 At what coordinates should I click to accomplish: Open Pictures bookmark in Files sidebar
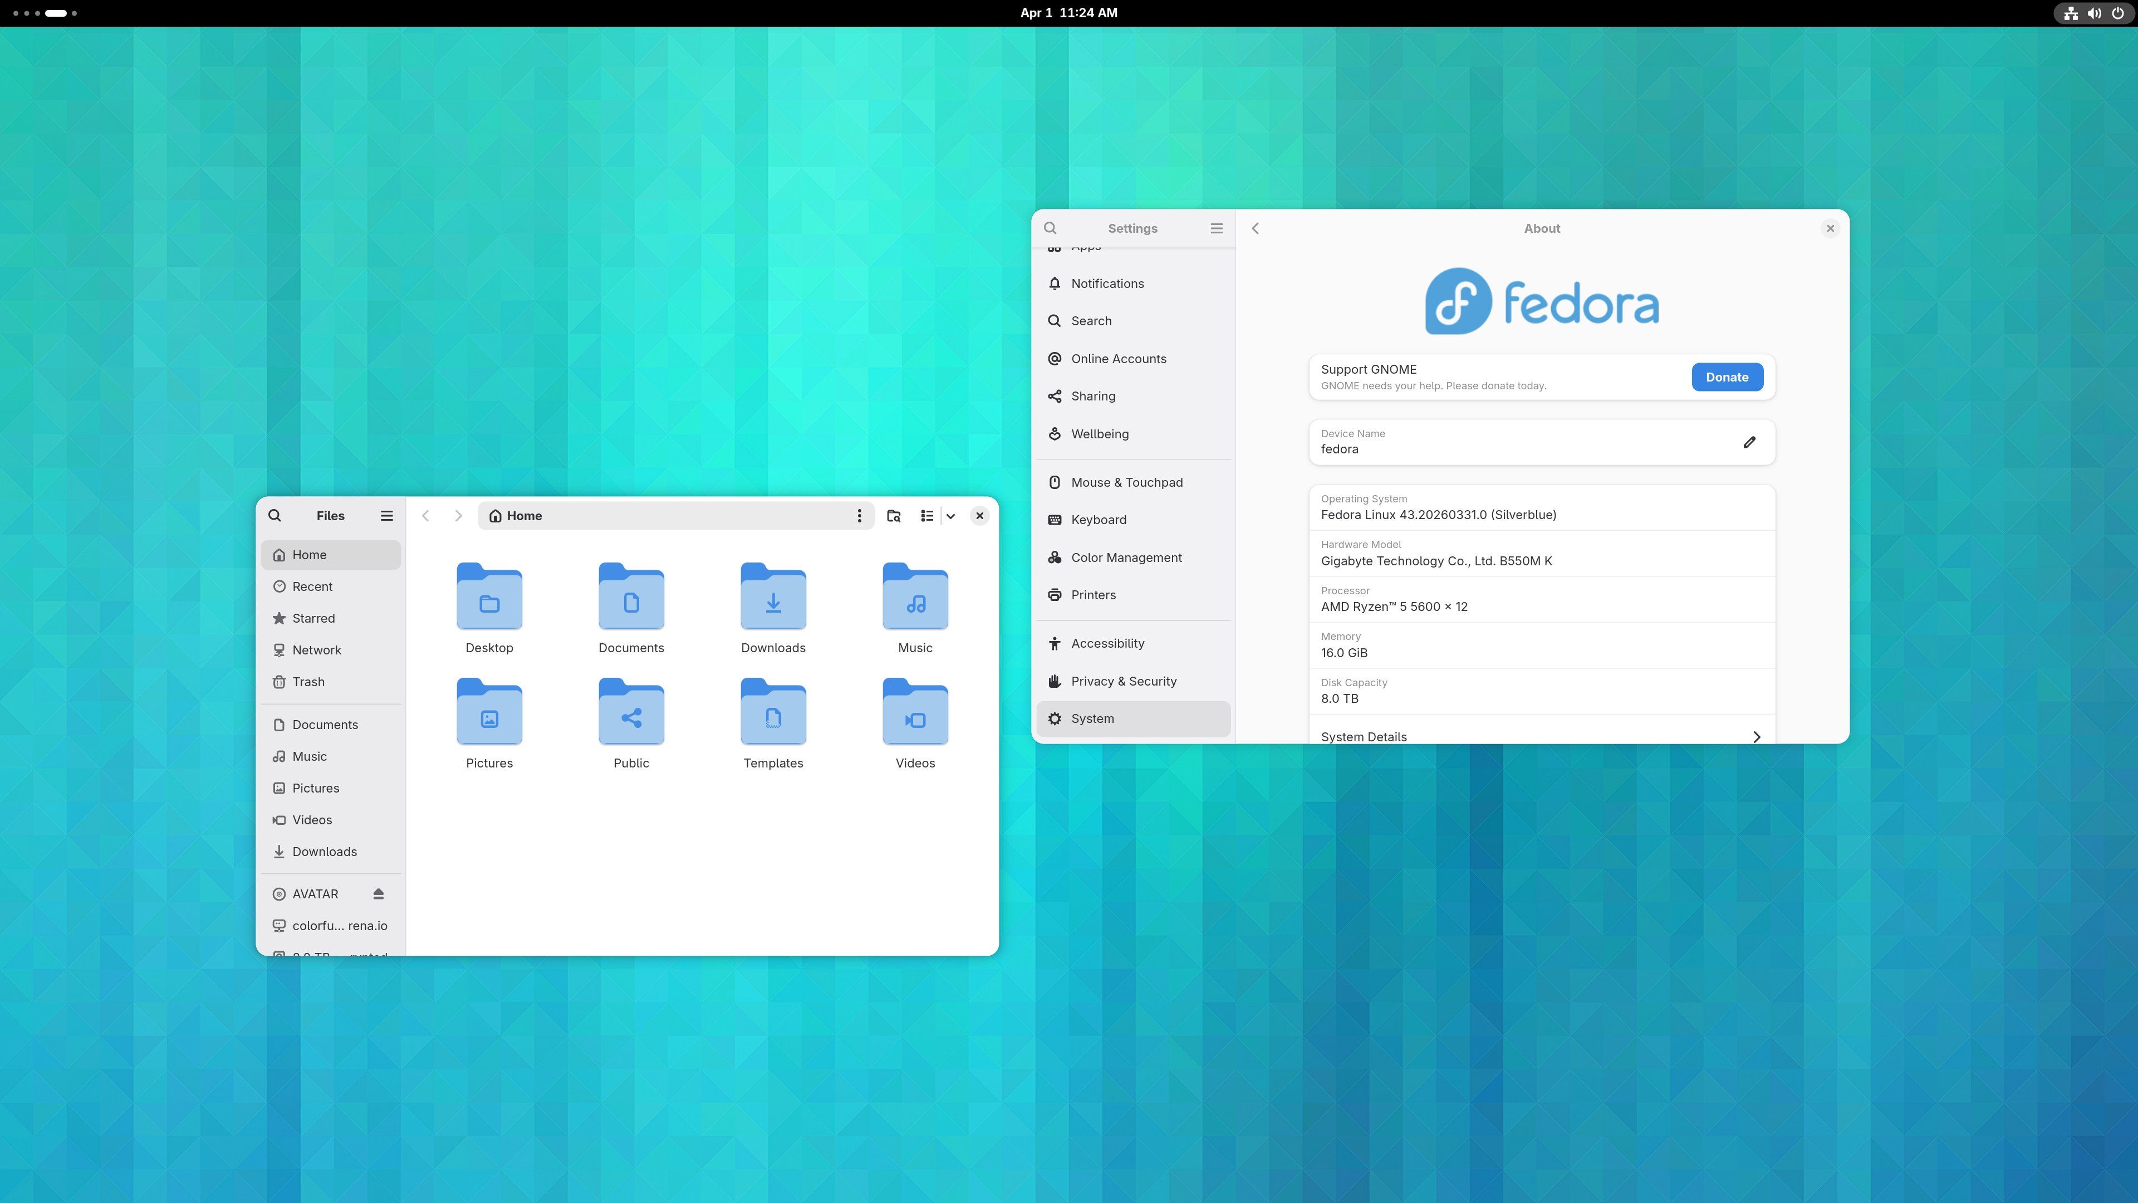[330, 788]
